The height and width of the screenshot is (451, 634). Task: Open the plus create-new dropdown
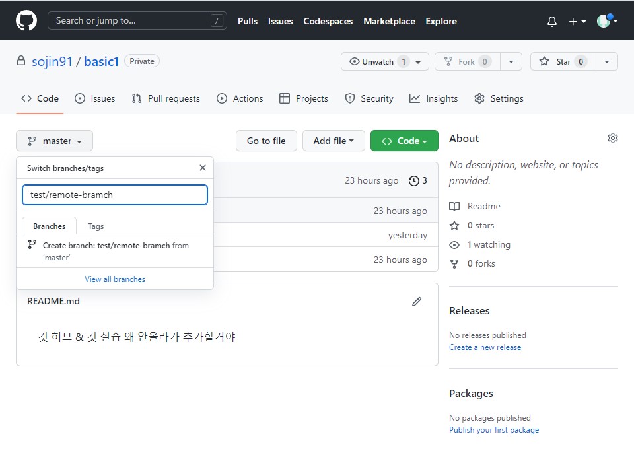click(x=577, y=21)
